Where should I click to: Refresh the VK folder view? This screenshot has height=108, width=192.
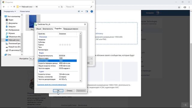(x=62, y=7)
